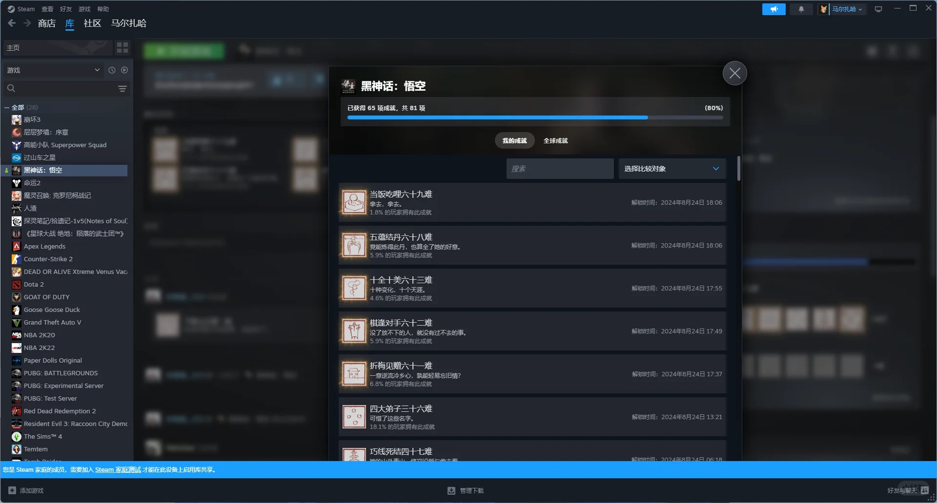The height and width of the screenshot is (503, 937).
Task: Open the 查看 menu
Action: (x=47, y=9)
